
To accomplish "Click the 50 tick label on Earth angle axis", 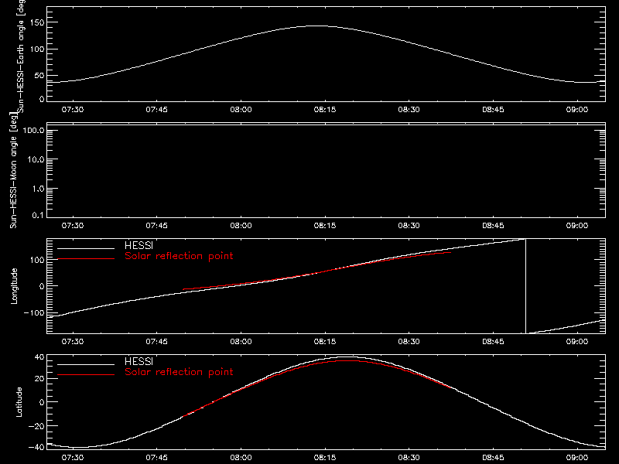I will point(39,76).
